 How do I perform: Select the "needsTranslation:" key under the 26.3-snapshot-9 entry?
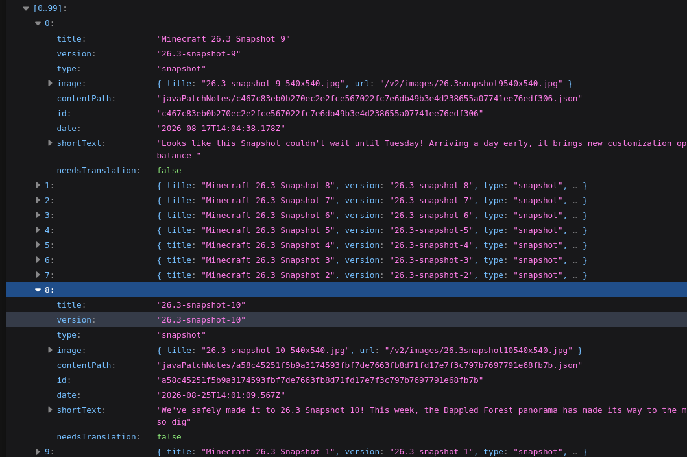(99, 170)
